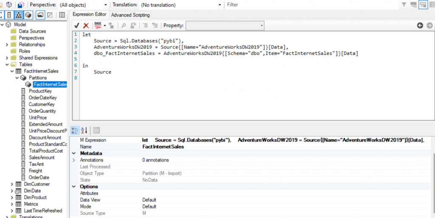Select the Data Sources folder
The width and height of the screenshot is (435, 218).
tap(32, 31)
